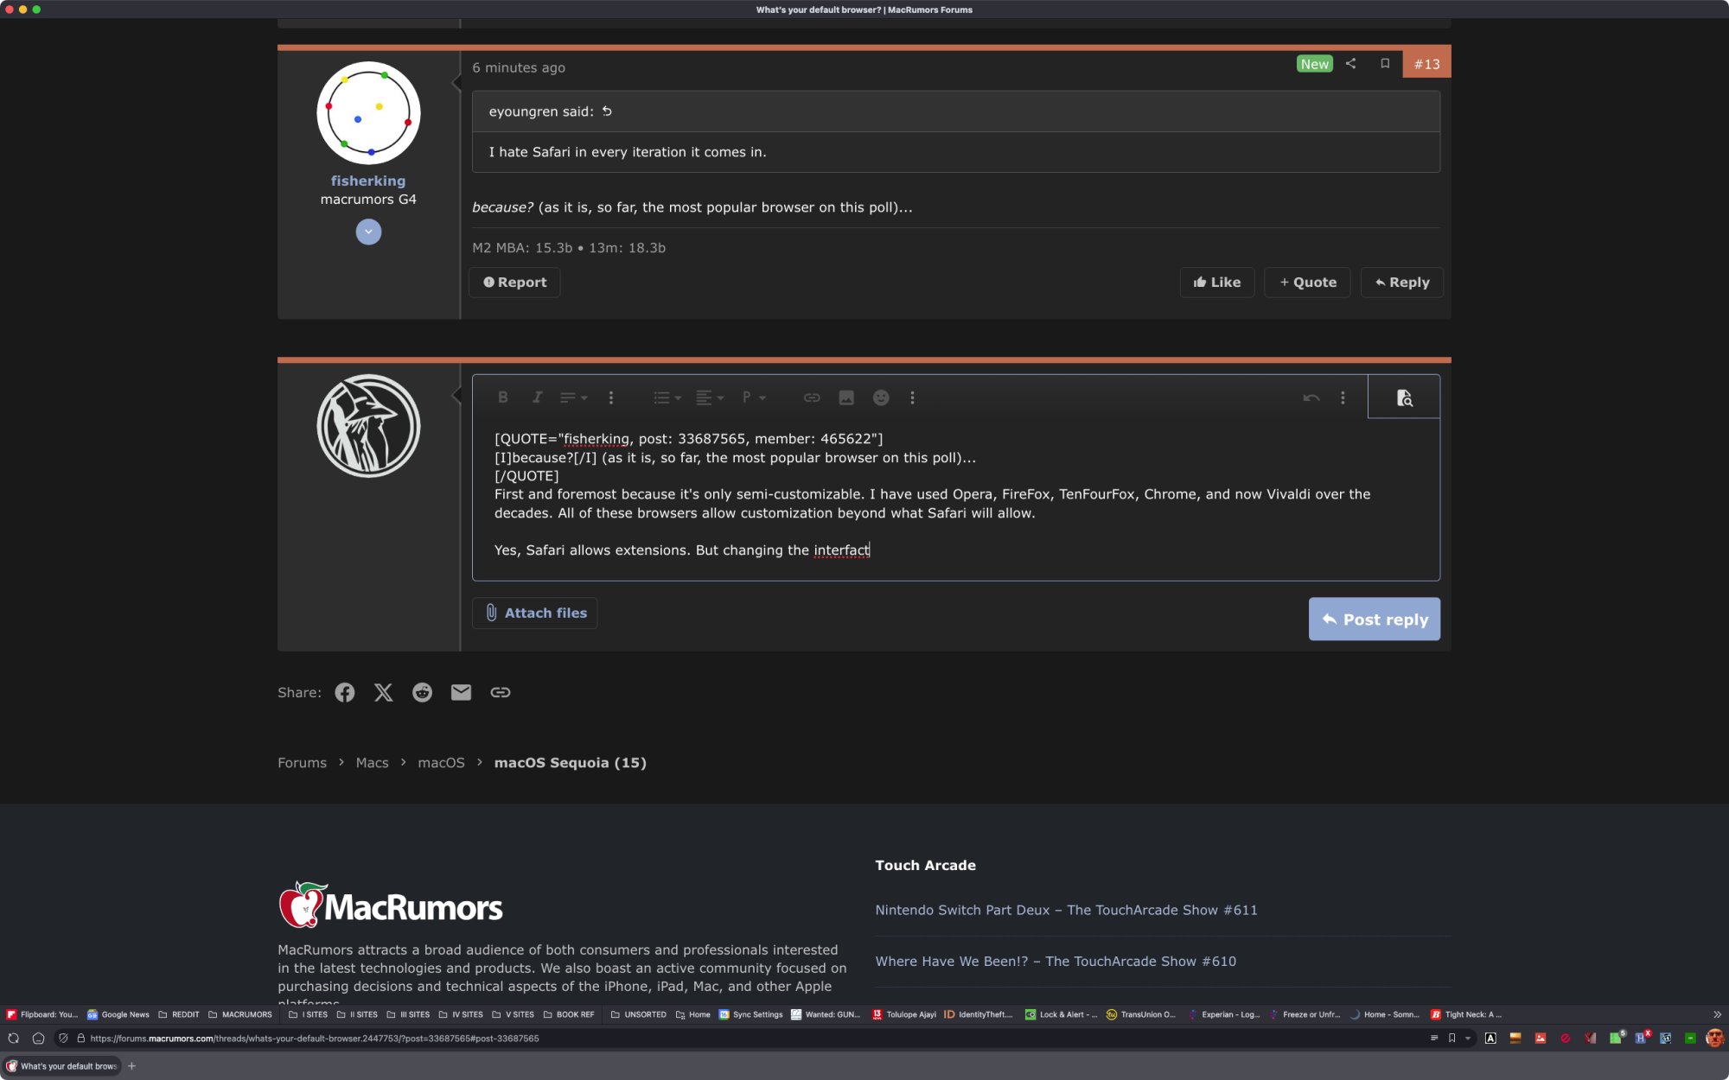Select the macOS breadcrumb item
The width and height of the screenshot is (1729, 1080).
[441, 763]
